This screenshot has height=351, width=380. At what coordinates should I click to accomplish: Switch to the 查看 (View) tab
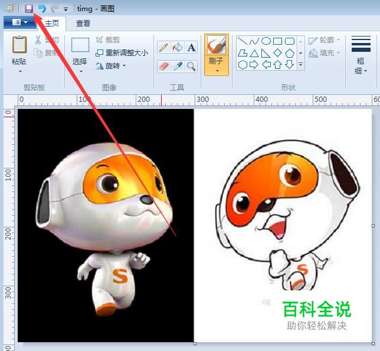pyautogui.click(x=83, y=24)
